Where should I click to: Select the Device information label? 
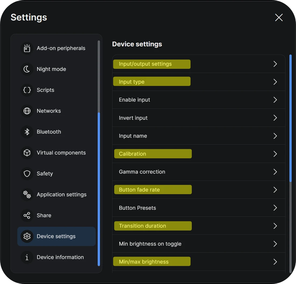(60, 257)
